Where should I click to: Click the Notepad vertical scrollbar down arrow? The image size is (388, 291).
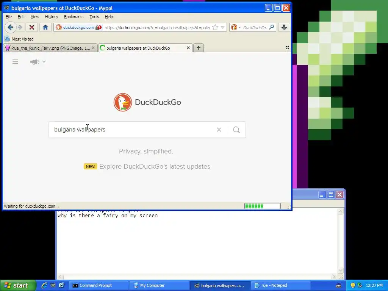[341, 271]
